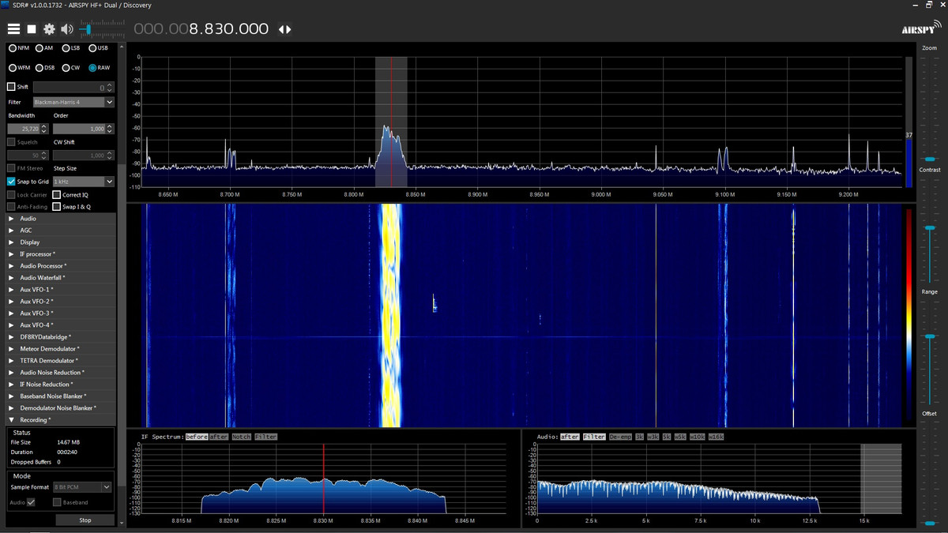
Task: Enable the Correct IQ checkbox
Action: coord(57,194)
